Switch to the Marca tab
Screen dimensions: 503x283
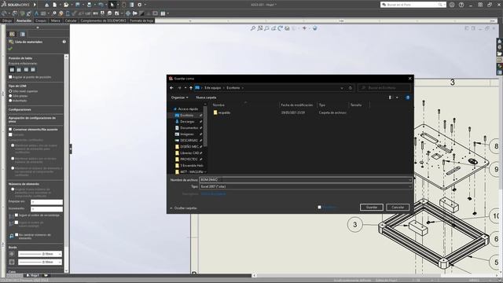point(56,20)
